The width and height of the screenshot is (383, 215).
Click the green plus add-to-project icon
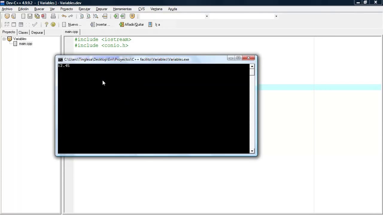(116, 16)
